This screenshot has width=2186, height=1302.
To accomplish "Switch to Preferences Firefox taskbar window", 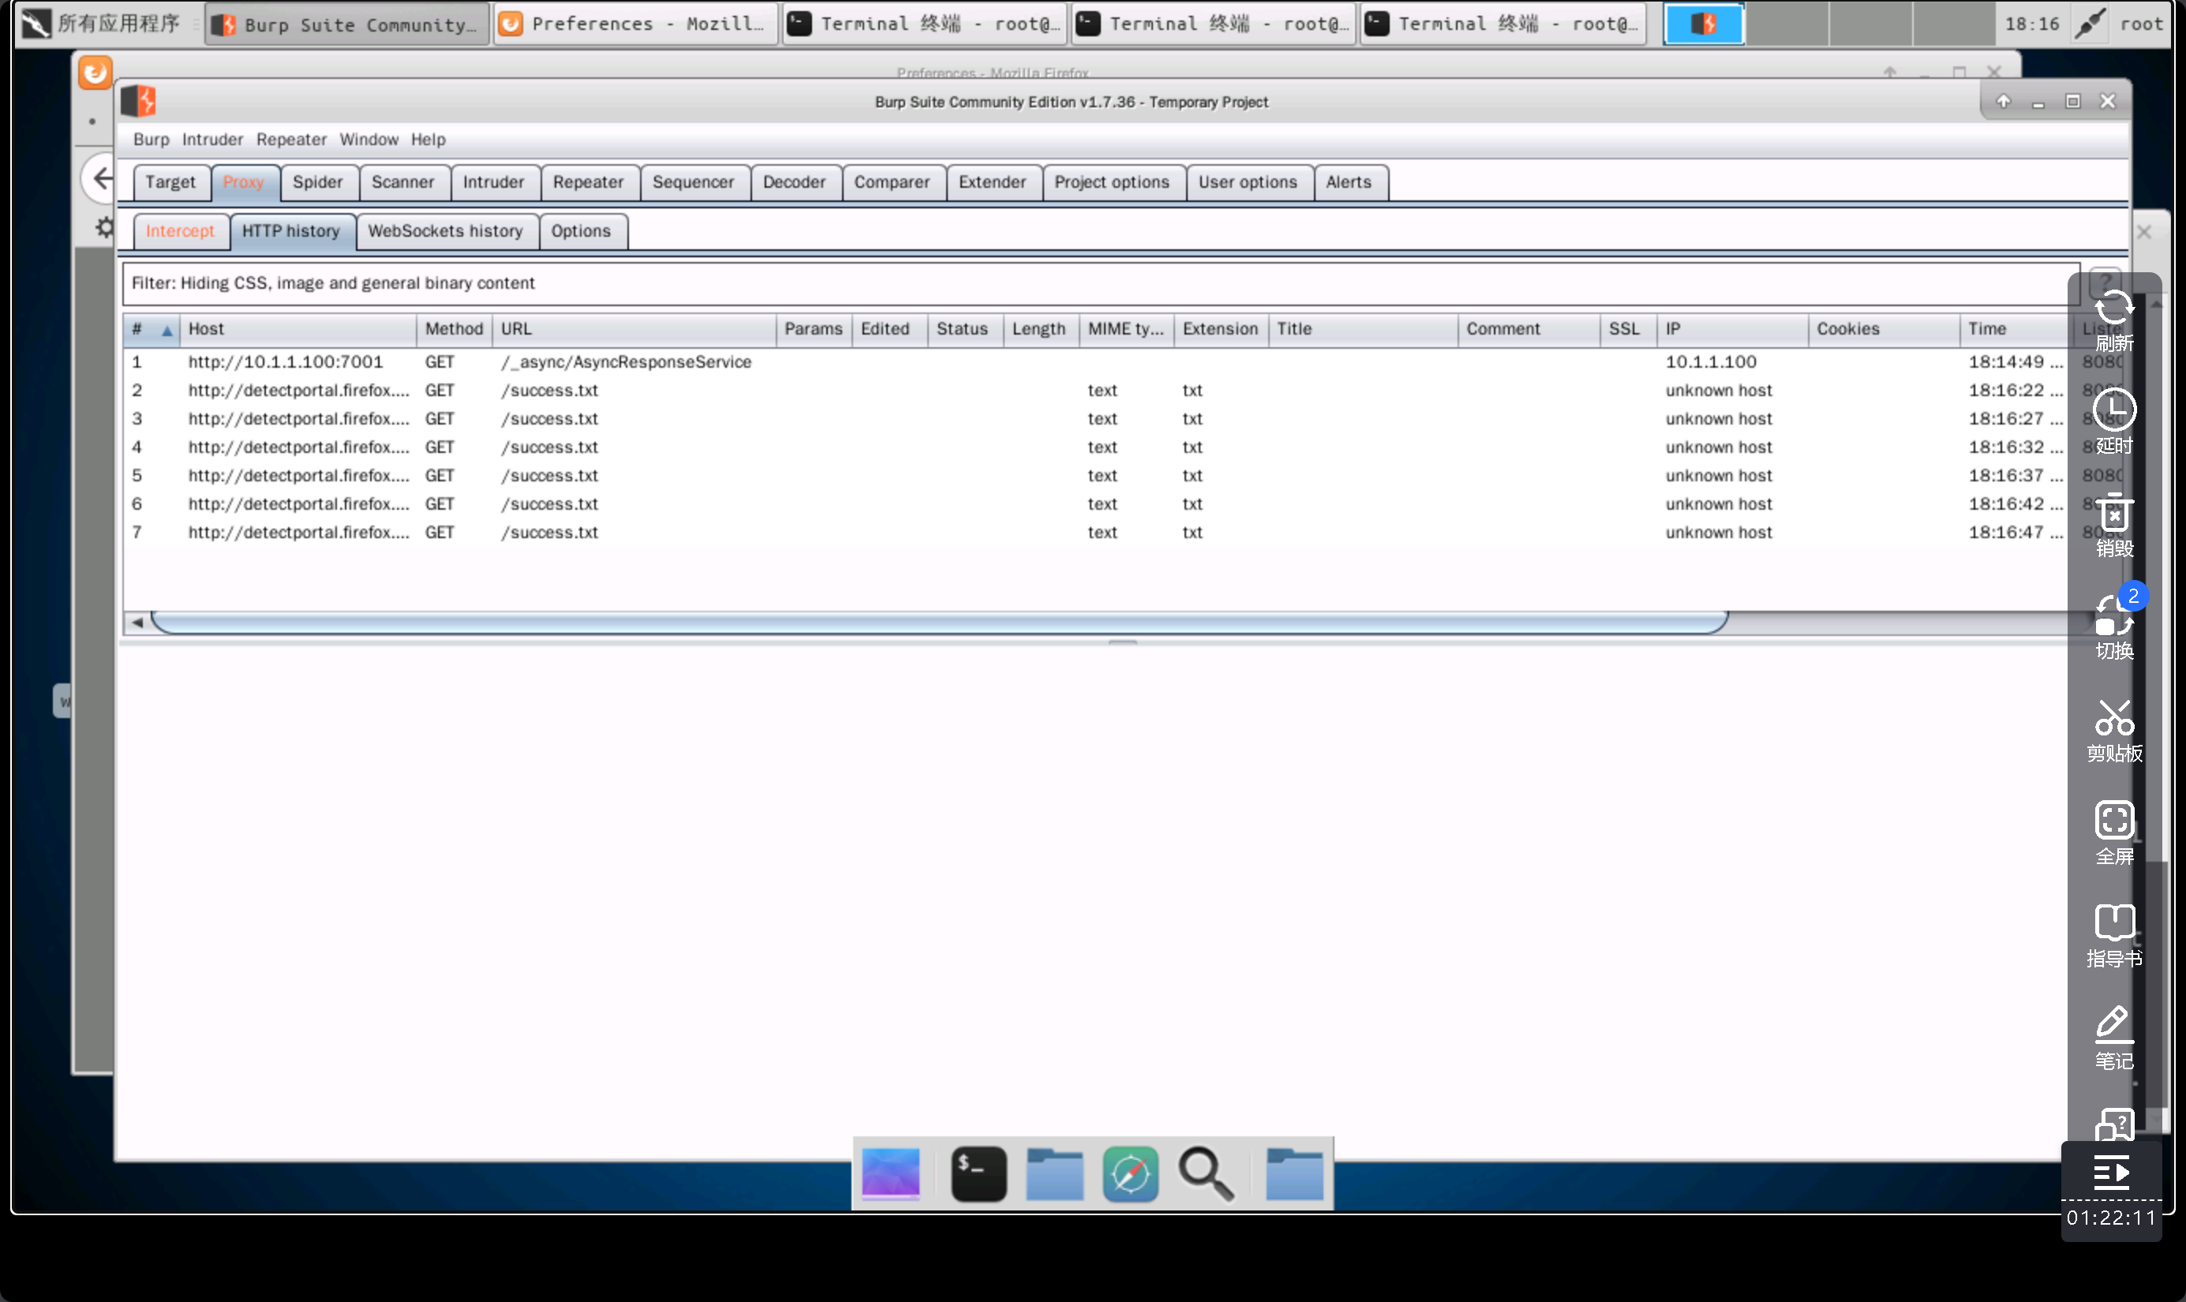I will [x=634, y=24].
